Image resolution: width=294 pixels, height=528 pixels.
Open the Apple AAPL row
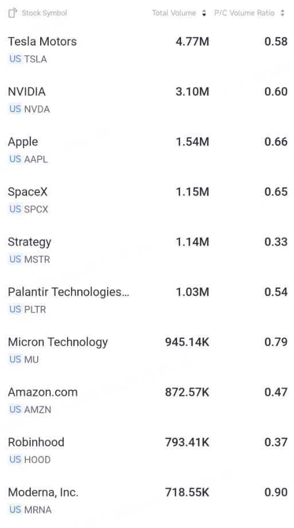(x=147, y=150)
